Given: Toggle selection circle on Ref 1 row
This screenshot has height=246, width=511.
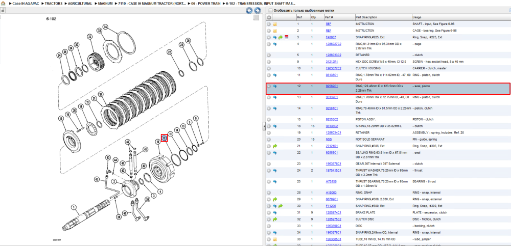Looking at the screenshot, I should 269,24.
